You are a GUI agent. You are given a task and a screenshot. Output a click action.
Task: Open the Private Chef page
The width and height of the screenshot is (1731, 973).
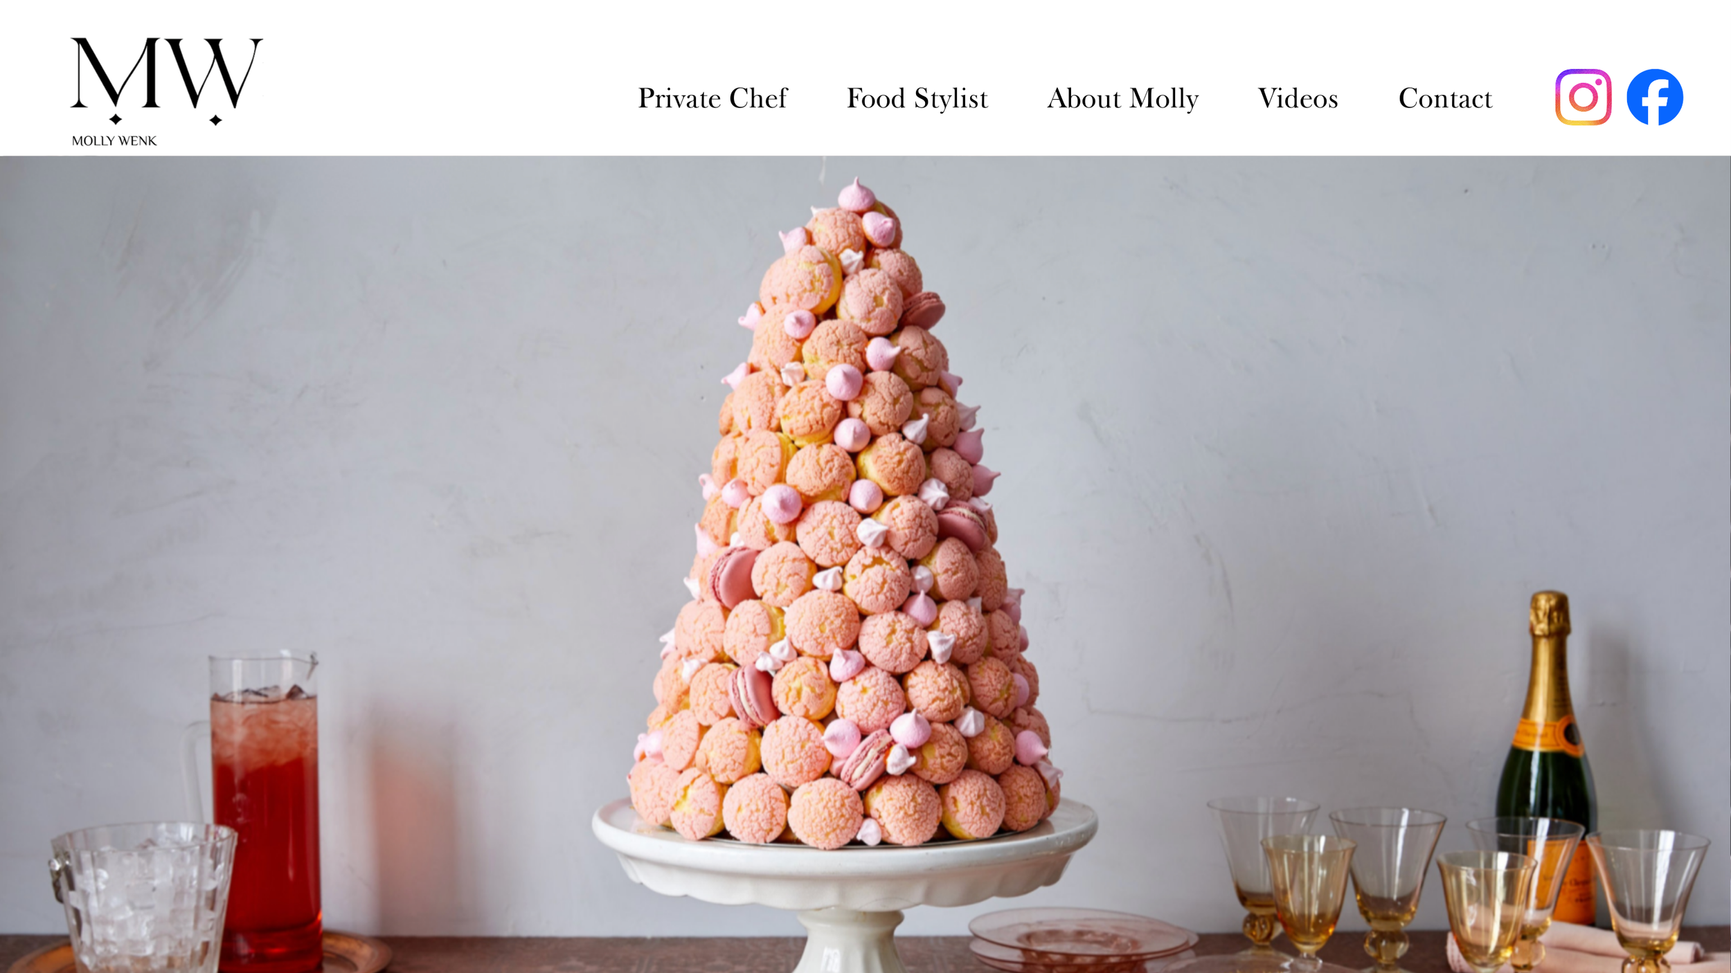pos(712,98)
